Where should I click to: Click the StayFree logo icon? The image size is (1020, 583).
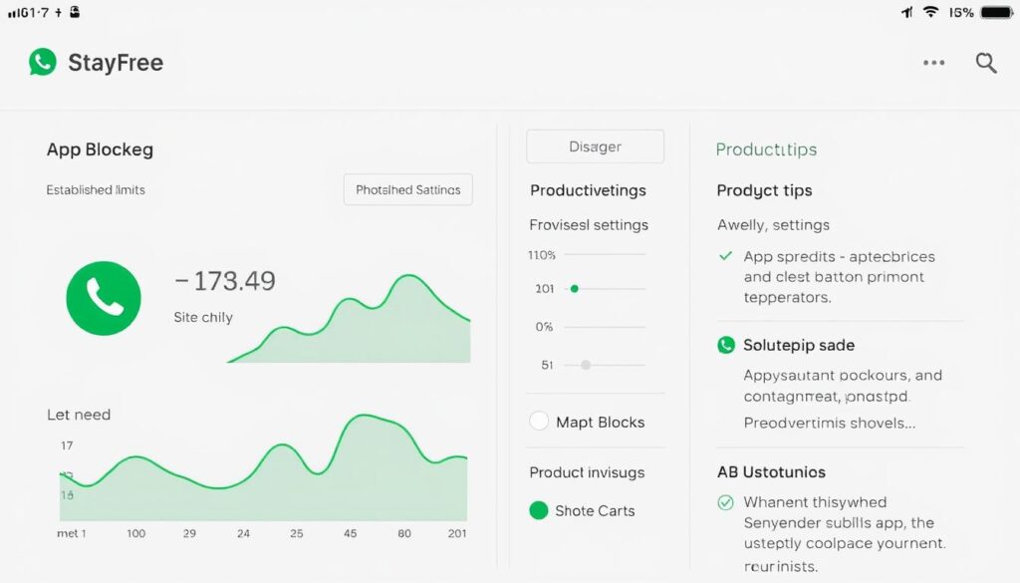(x=43, y=63)
